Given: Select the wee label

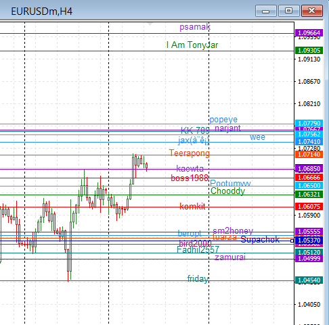Looking at the screenshot, I should 257,137.
